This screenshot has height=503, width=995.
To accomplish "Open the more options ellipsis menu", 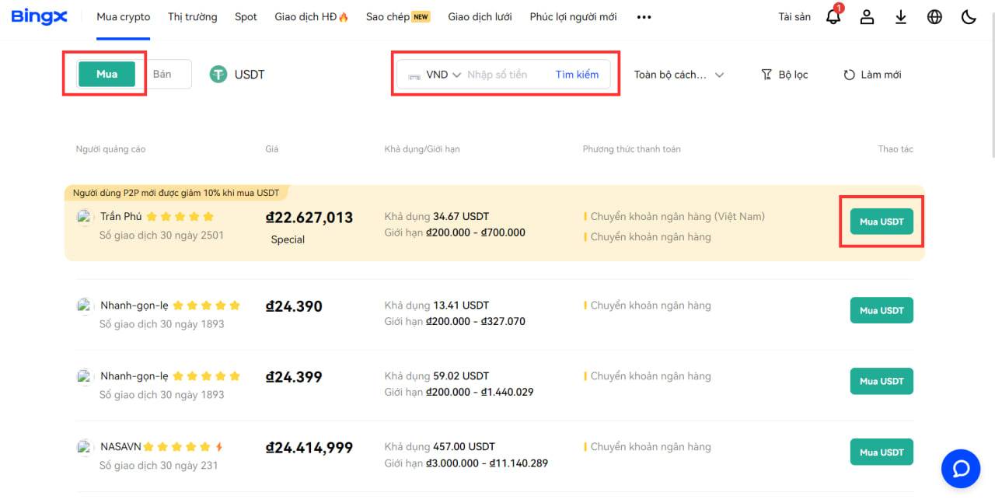I will click(644, 17).
